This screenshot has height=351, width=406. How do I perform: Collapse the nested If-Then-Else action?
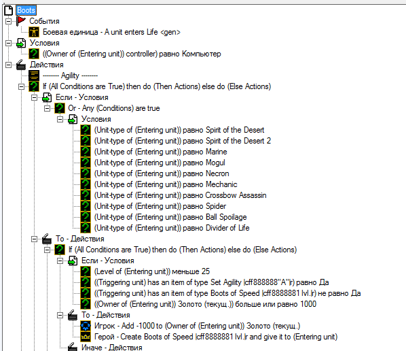click(x=47, y=250)
